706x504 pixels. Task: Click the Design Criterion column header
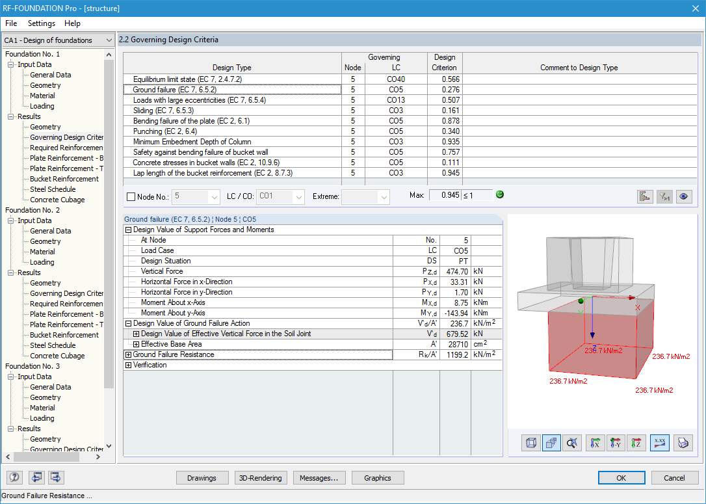click(x=445, y=62)
